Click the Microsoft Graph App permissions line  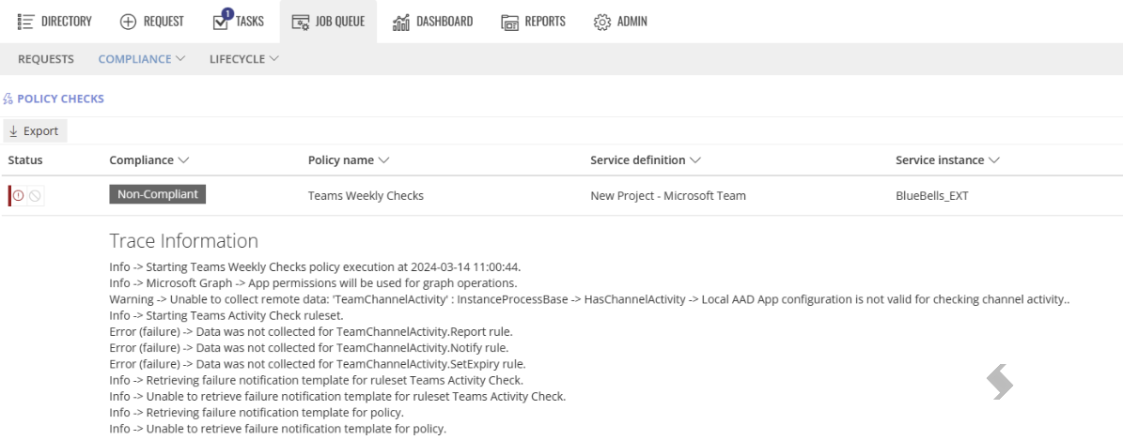314,282
